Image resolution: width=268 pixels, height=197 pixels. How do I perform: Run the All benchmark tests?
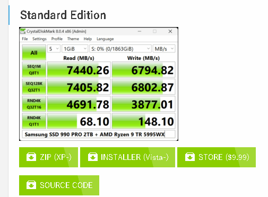(34, 52)
